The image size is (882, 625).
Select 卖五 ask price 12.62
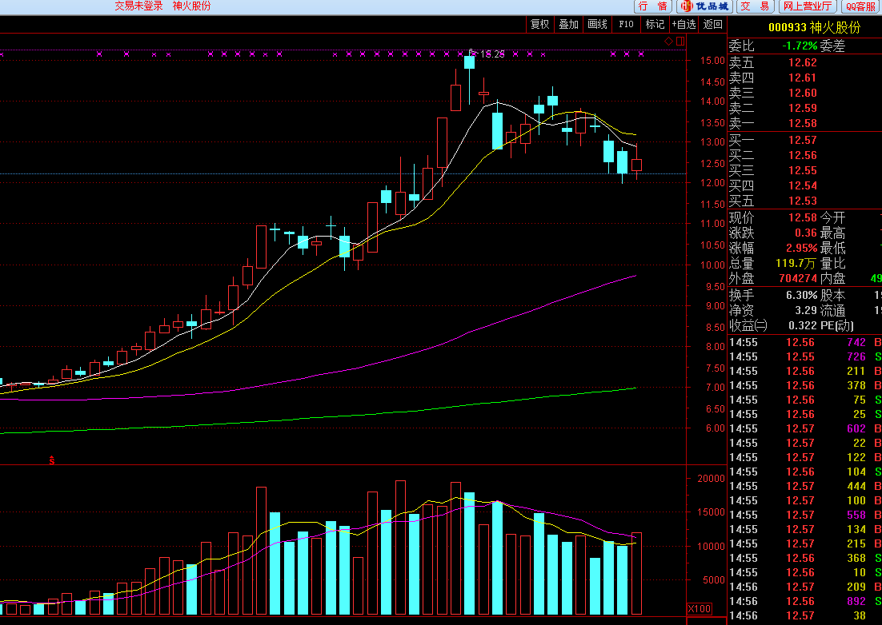(802, 62)
